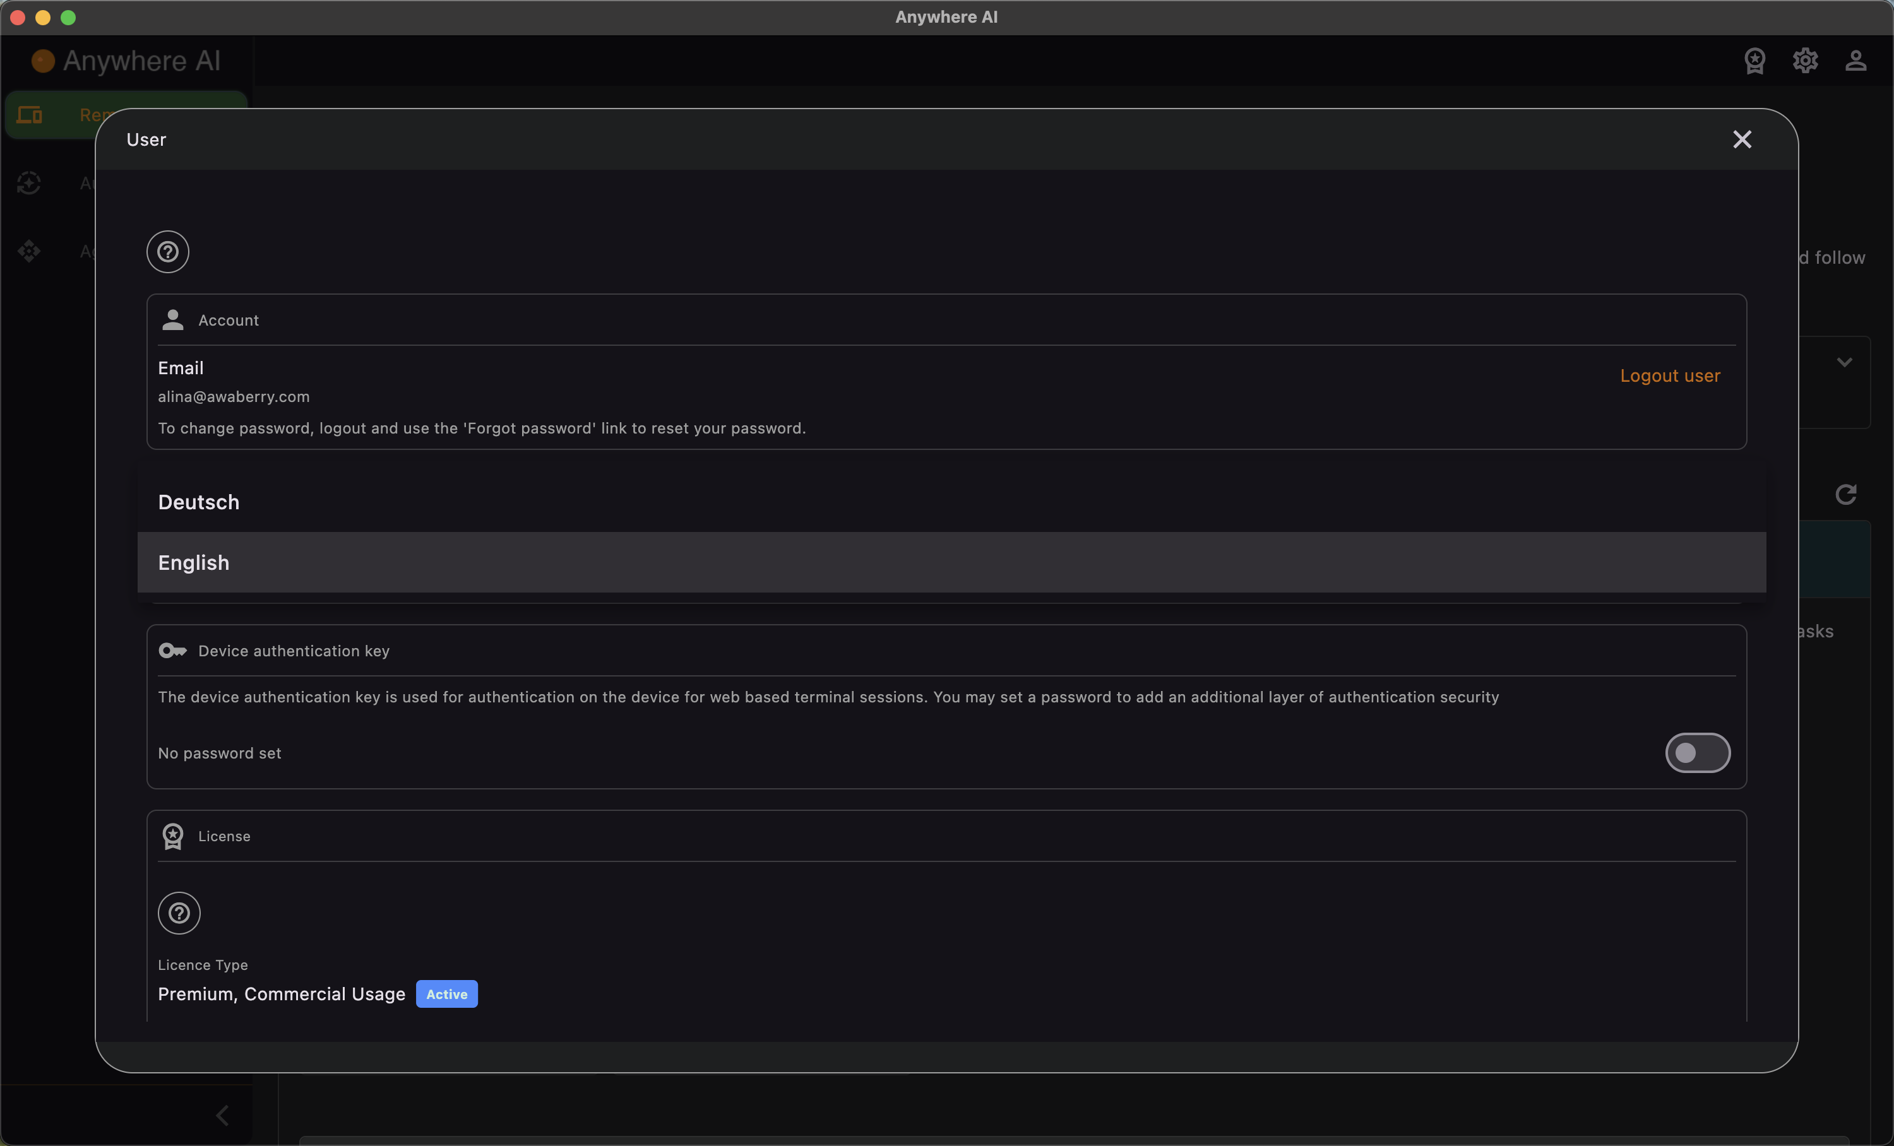The height and width of the screenshot is (1146, 1894).
Task: Click the Premium, Commercial Usage text
Action: pos(282,994)
